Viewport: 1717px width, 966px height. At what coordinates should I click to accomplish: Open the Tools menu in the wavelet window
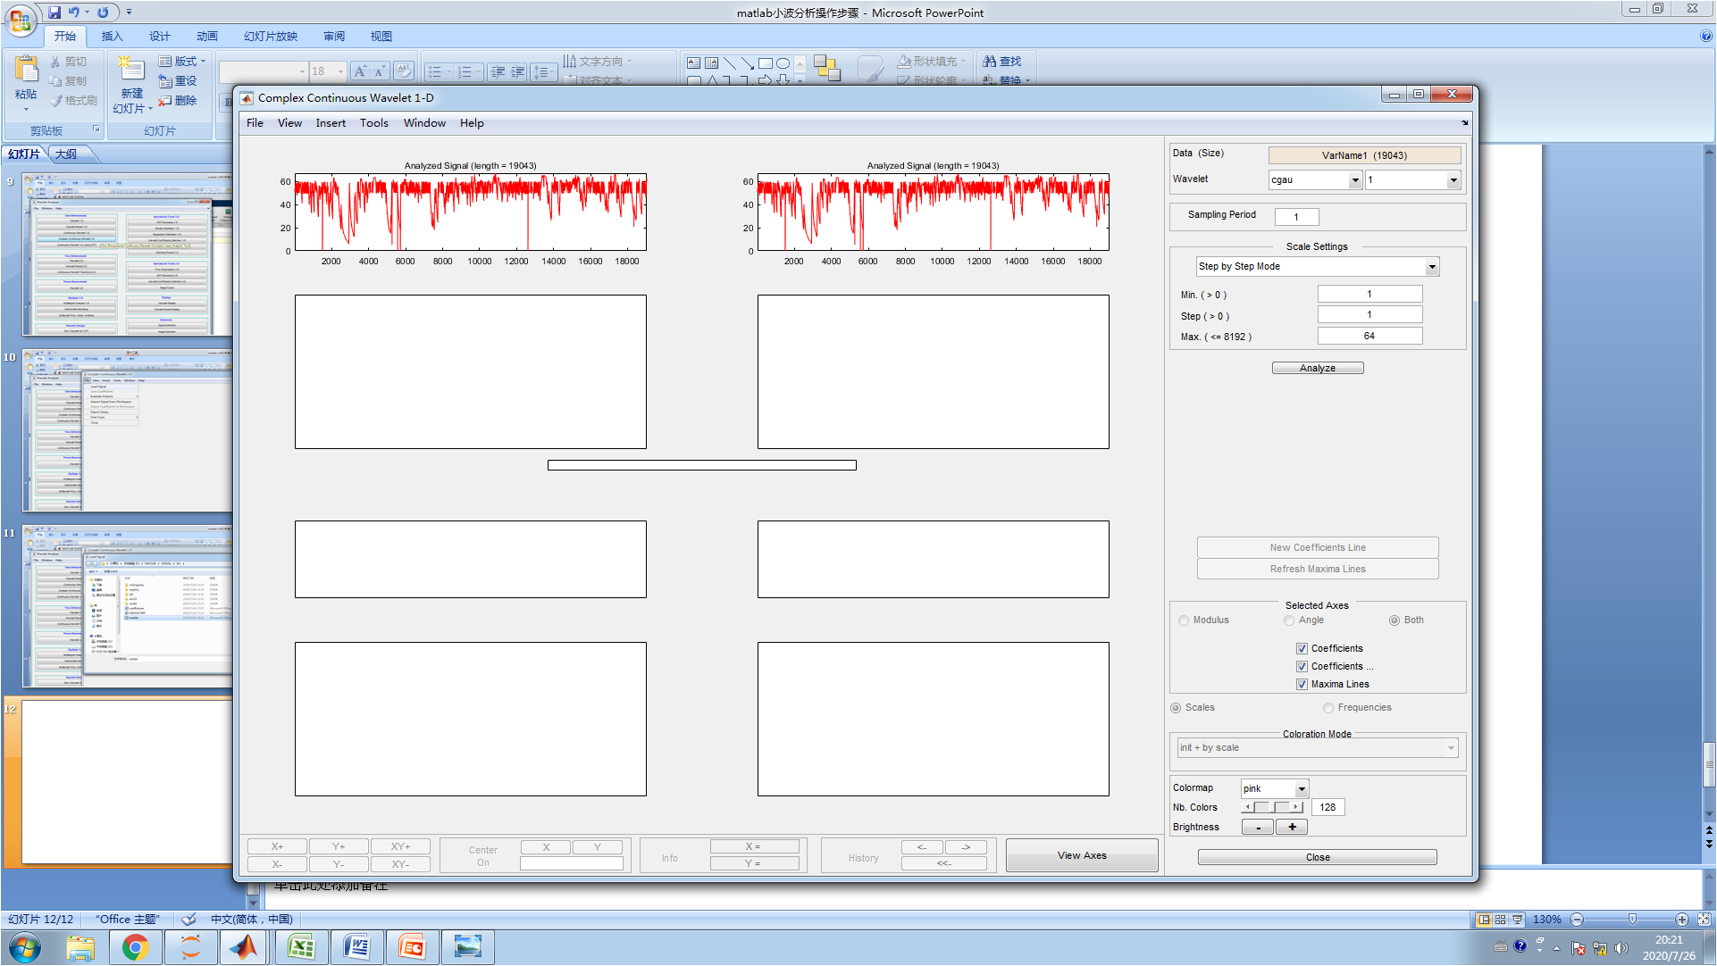[373, 122]
